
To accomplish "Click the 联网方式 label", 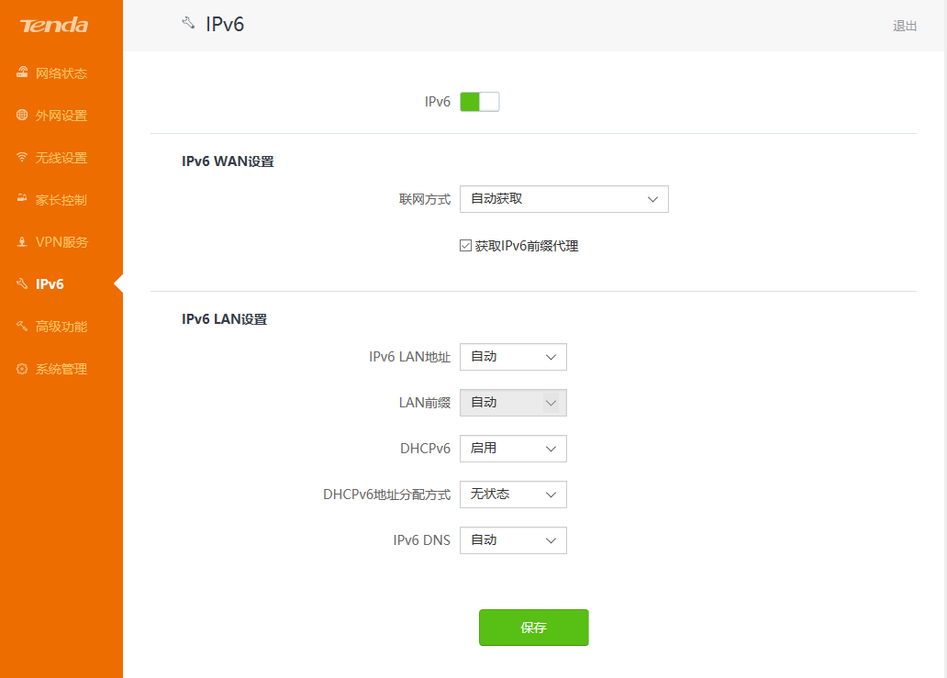I will tap(425, 199).
